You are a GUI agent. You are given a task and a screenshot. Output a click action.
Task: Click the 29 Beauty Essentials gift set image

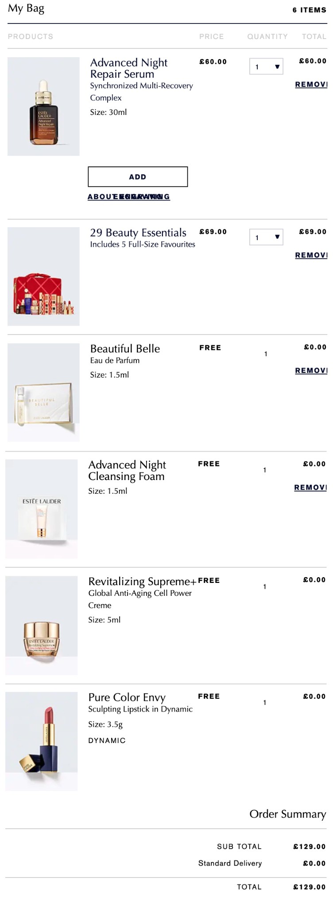click(x=43, y=276)
